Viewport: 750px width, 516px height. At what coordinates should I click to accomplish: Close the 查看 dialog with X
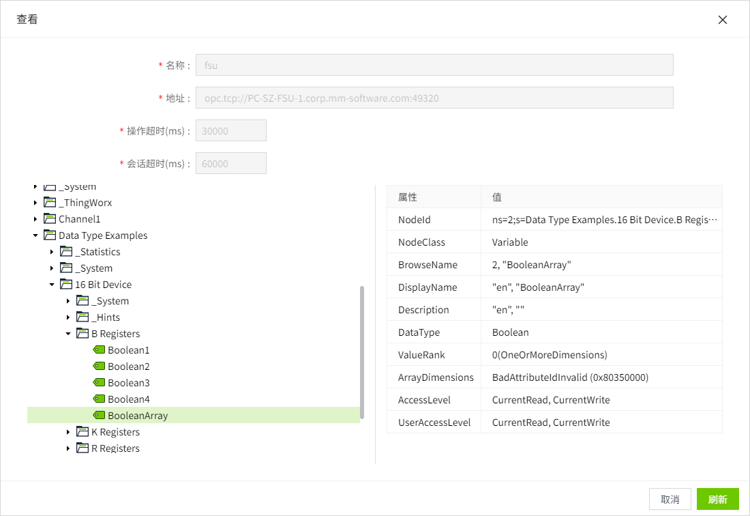(723, 20)
